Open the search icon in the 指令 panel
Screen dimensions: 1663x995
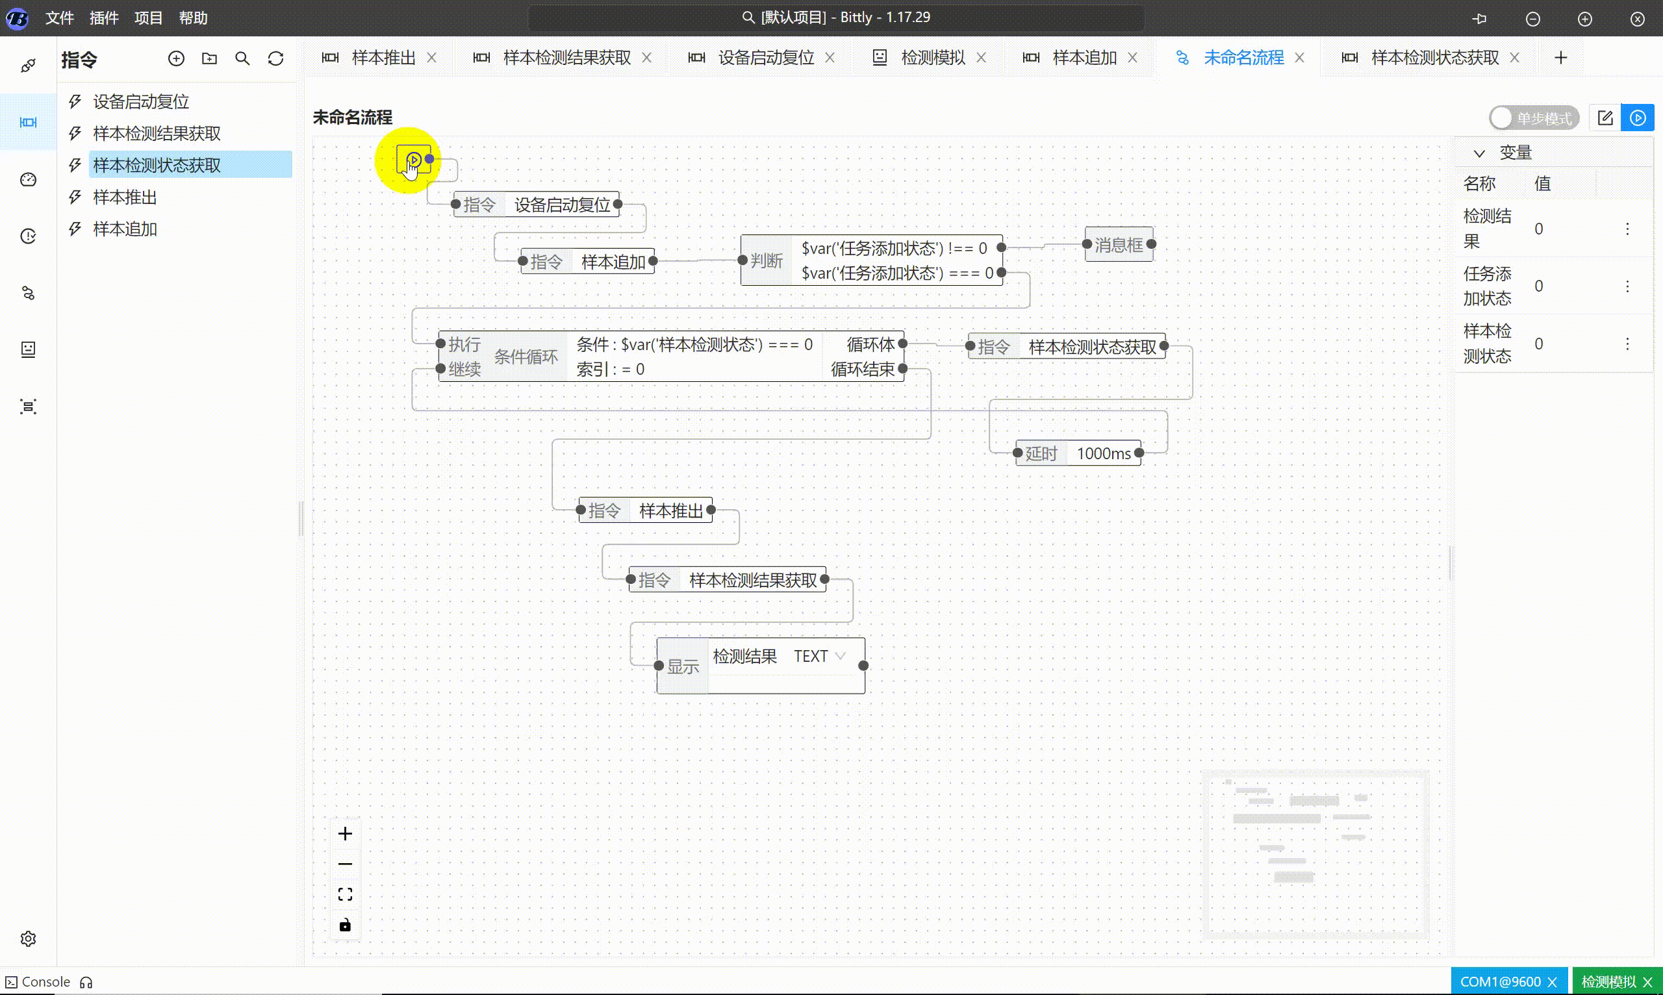(243, 58)
